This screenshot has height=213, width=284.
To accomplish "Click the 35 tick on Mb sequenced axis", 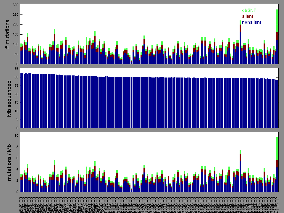I will pyautogui.click(x=16, y=69).
